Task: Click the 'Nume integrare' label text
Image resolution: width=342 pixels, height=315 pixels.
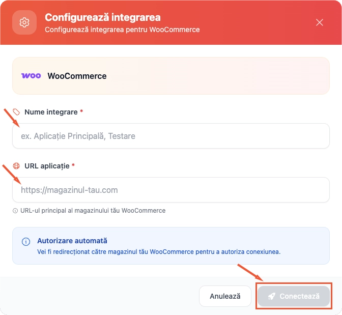Action: [51, 112]
